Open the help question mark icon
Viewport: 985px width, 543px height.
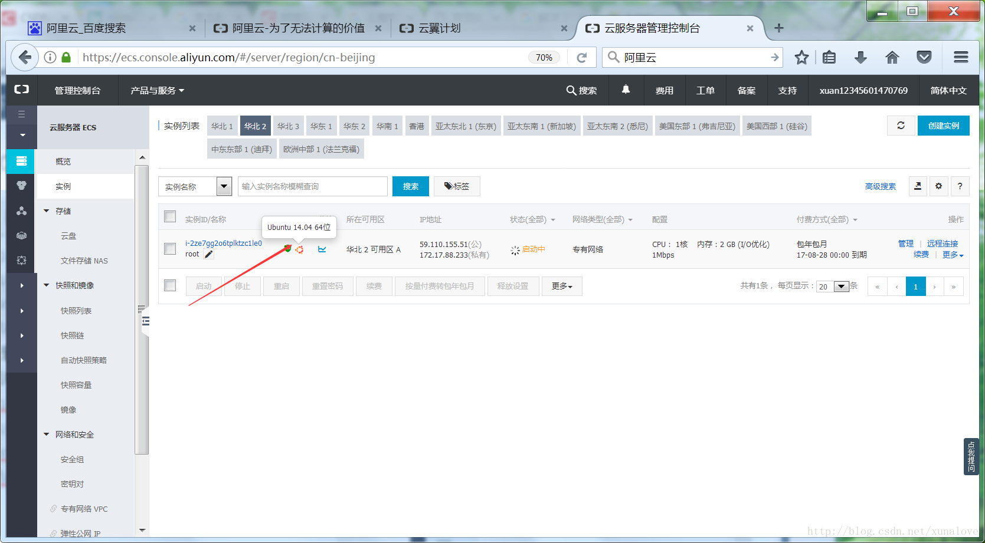pos(960,186)
